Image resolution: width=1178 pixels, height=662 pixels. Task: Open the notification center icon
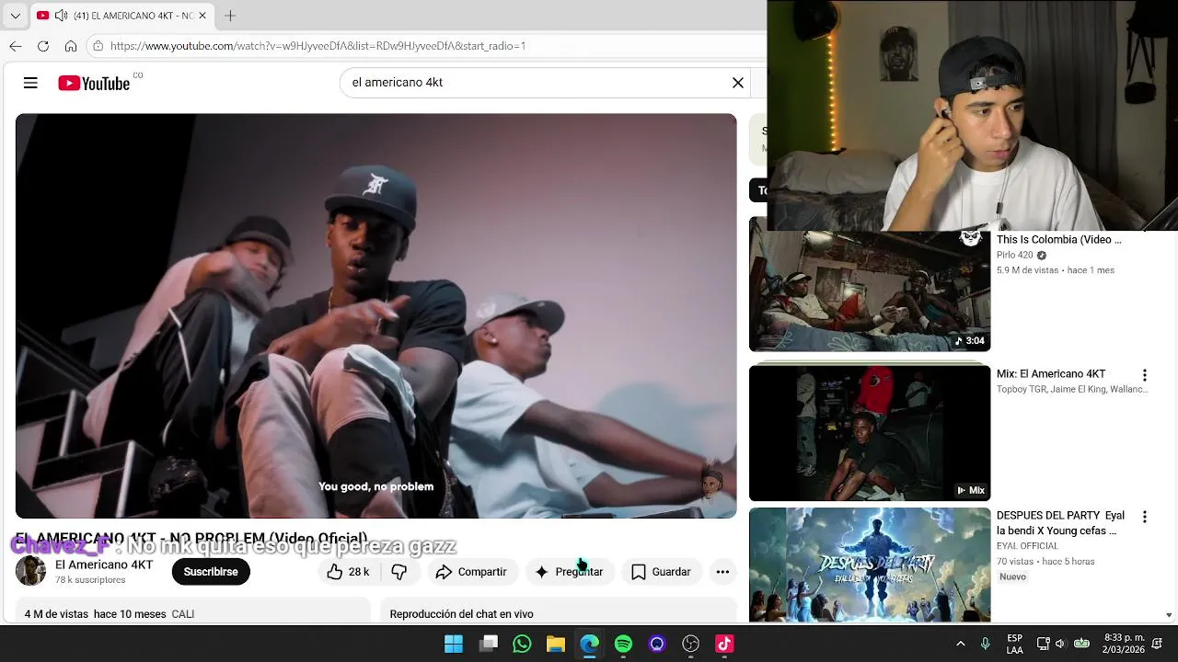[1158, 644]
